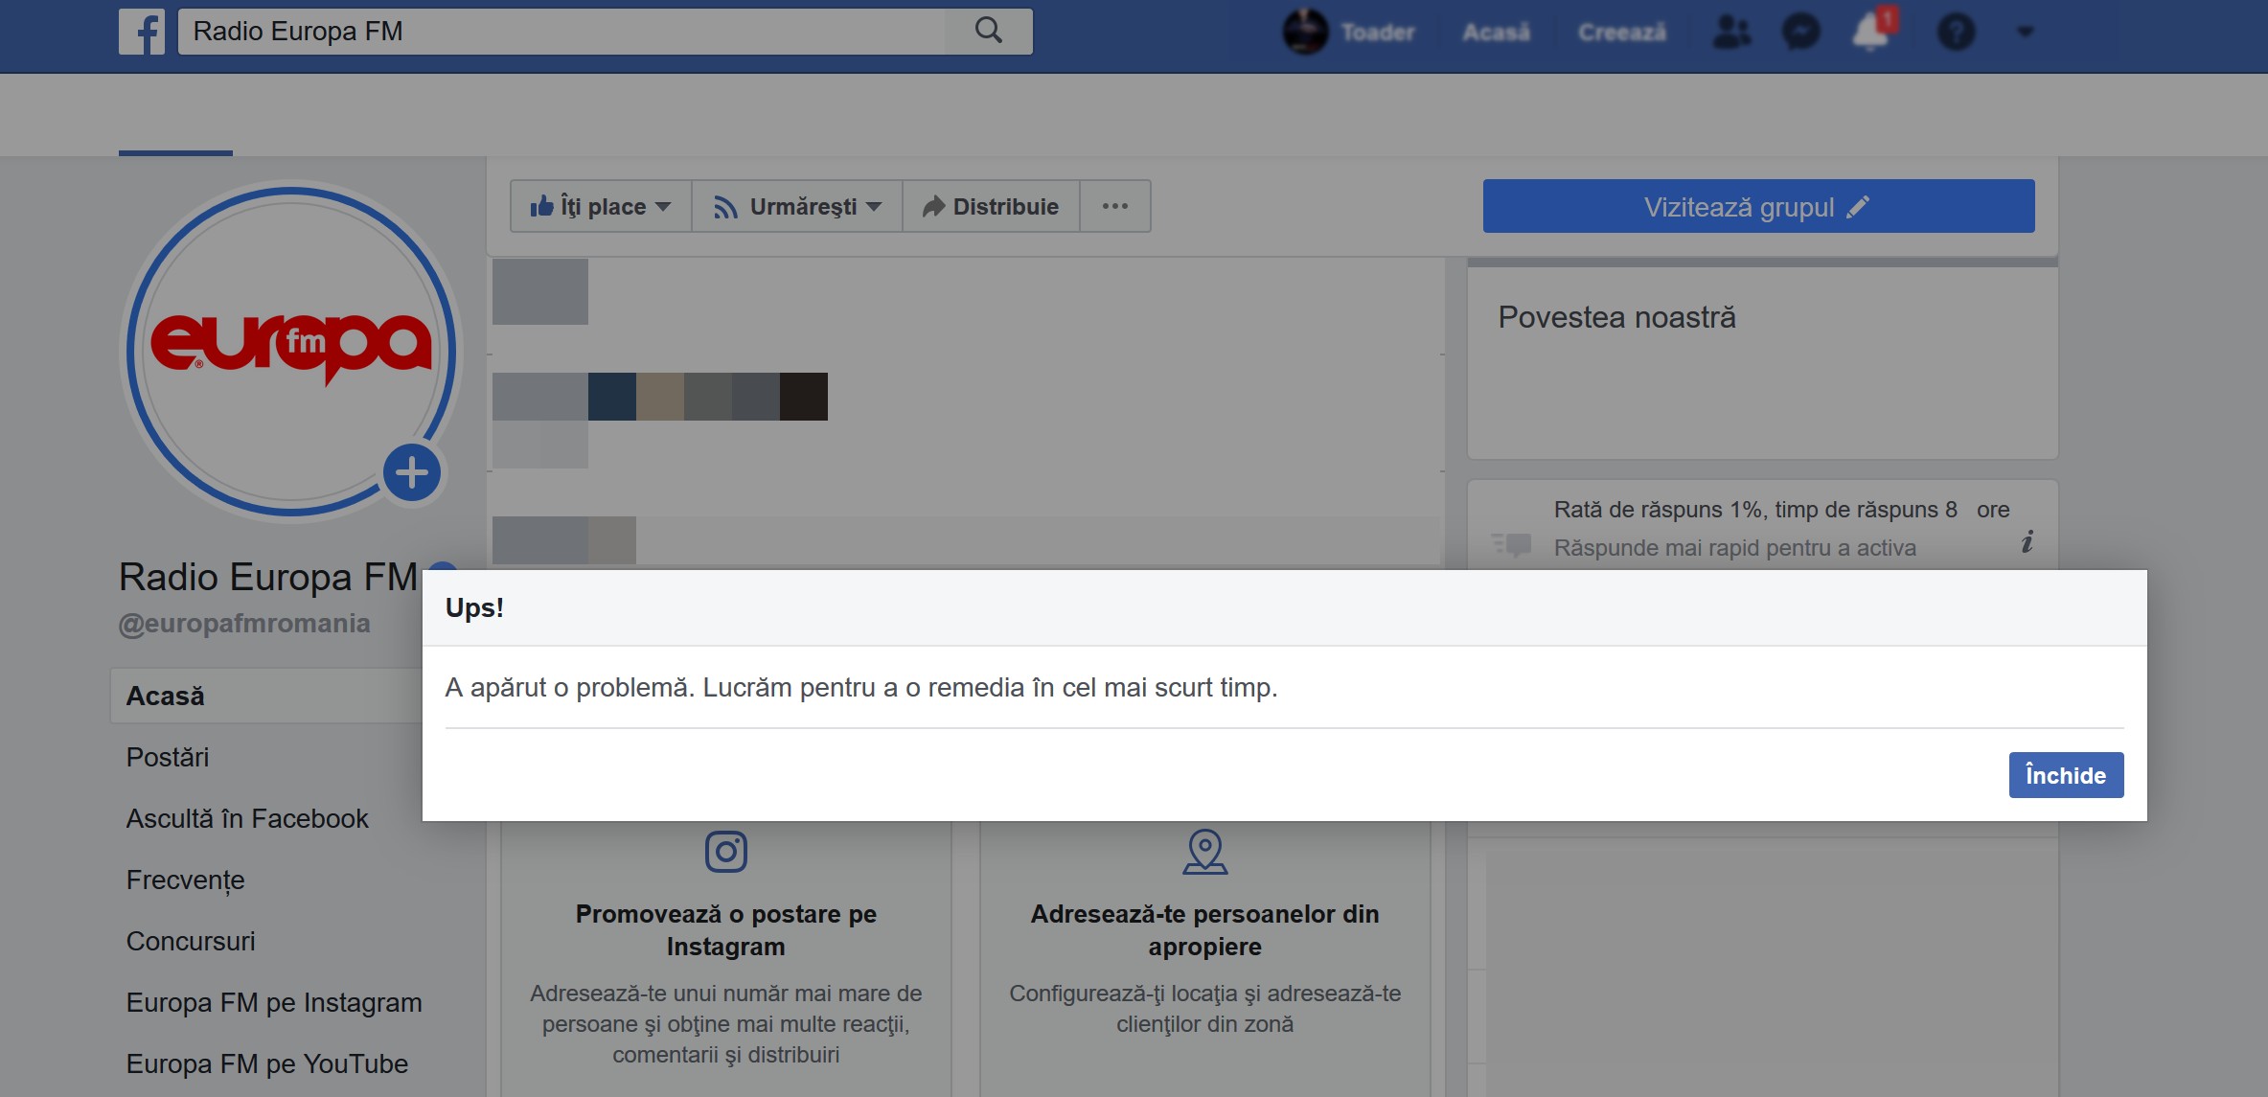Open the three-dots more options menu
This screenshot has width=2268, height=1097.
pos(1114,206)
